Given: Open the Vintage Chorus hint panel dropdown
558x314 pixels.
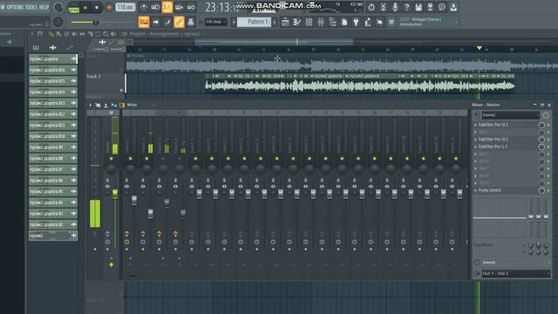Looking at the screenshot, I should click(457, 22).
